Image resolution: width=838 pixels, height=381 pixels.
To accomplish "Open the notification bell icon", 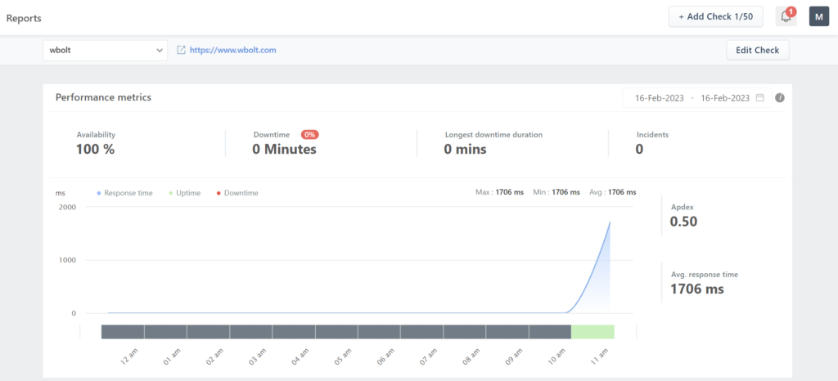I will pos(786,16).
